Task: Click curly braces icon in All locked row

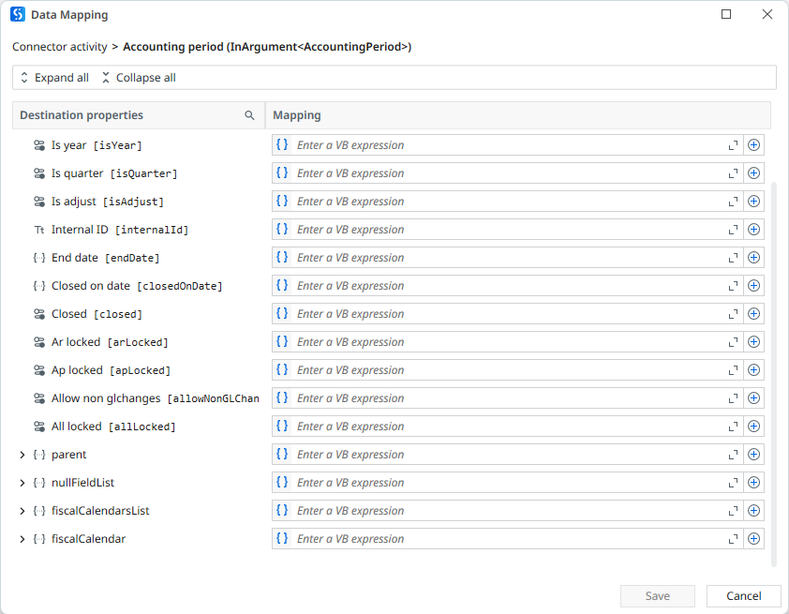Action: click(282, 427)
